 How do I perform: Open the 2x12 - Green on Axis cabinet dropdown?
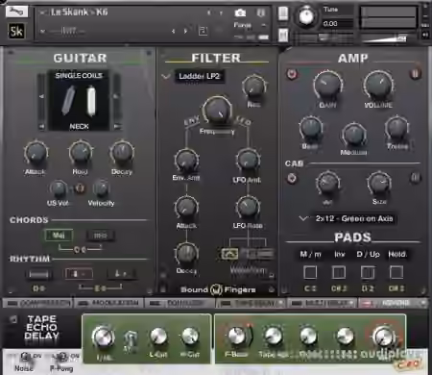[x=354, y=219]
